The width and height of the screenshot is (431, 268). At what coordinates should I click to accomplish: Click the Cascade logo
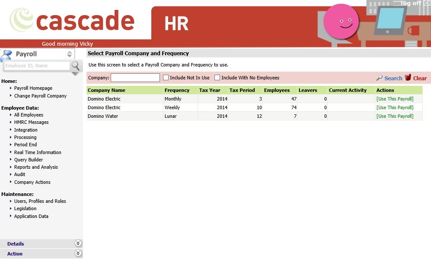[72, 20]
